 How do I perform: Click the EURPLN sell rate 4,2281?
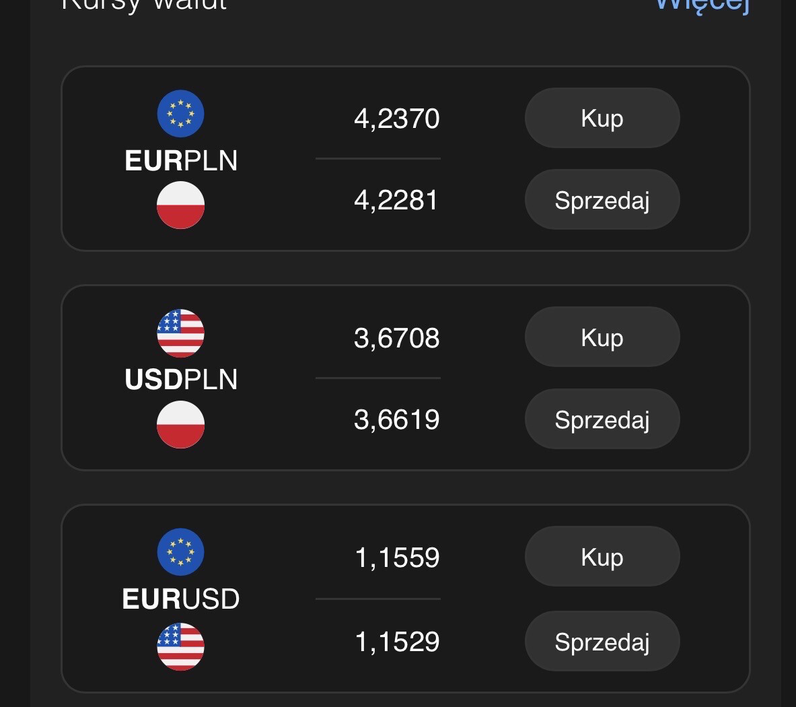pyautogui.click(x=397, y=200)
